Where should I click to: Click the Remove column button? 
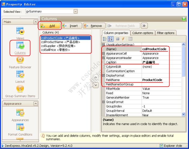93,26
